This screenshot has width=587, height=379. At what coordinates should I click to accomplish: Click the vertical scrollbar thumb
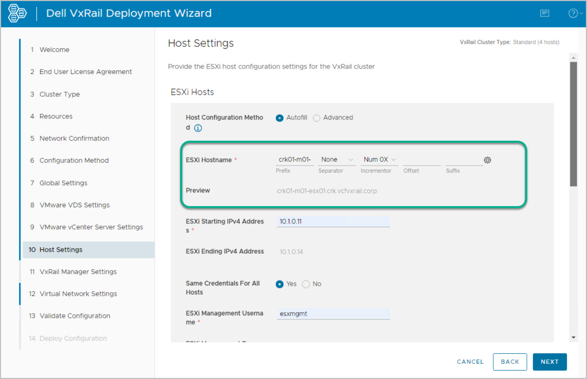pyautogui.click(x=573, y=124)
